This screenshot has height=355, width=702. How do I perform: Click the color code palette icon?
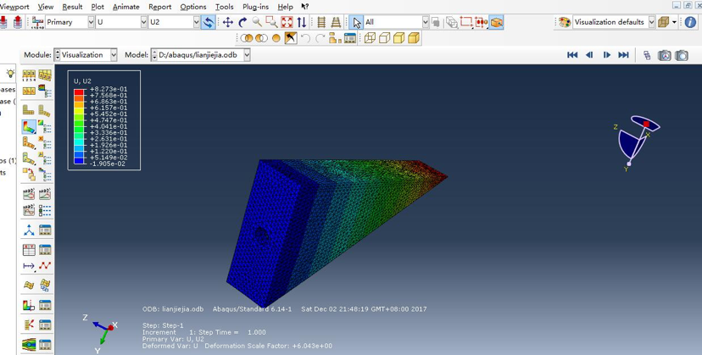pos(565,22)
